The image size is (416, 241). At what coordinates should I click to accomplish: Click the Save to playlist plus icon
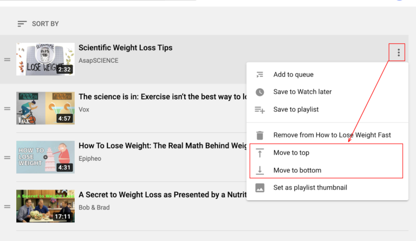tap(260, 109)
